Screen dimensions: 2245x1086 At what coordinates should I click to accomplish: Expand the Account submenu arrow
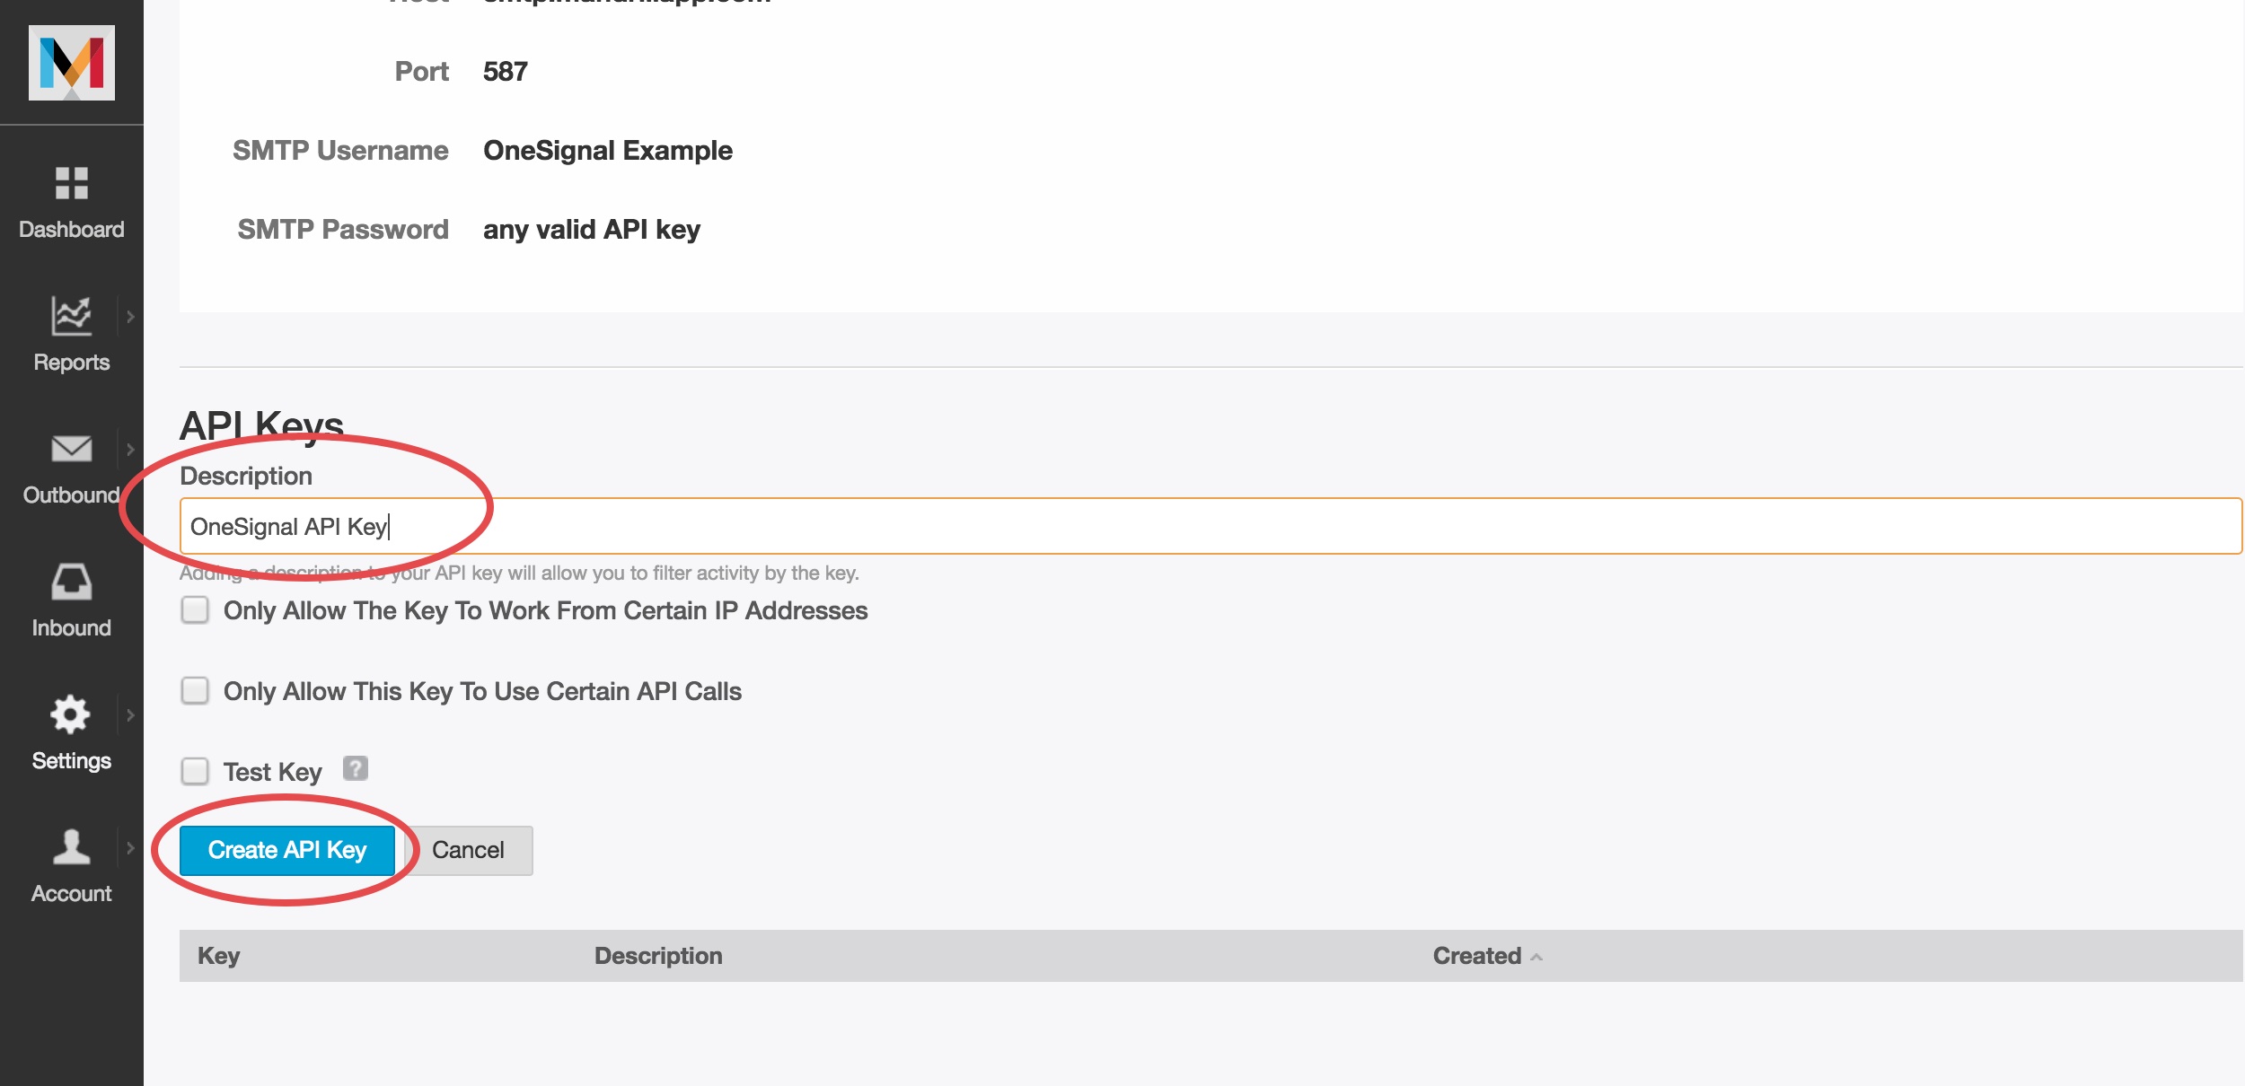pyautogui.click(x=131, y=848)
